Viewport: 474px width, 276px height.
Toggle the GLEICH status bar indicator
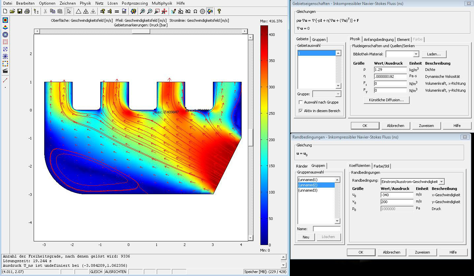96,272
